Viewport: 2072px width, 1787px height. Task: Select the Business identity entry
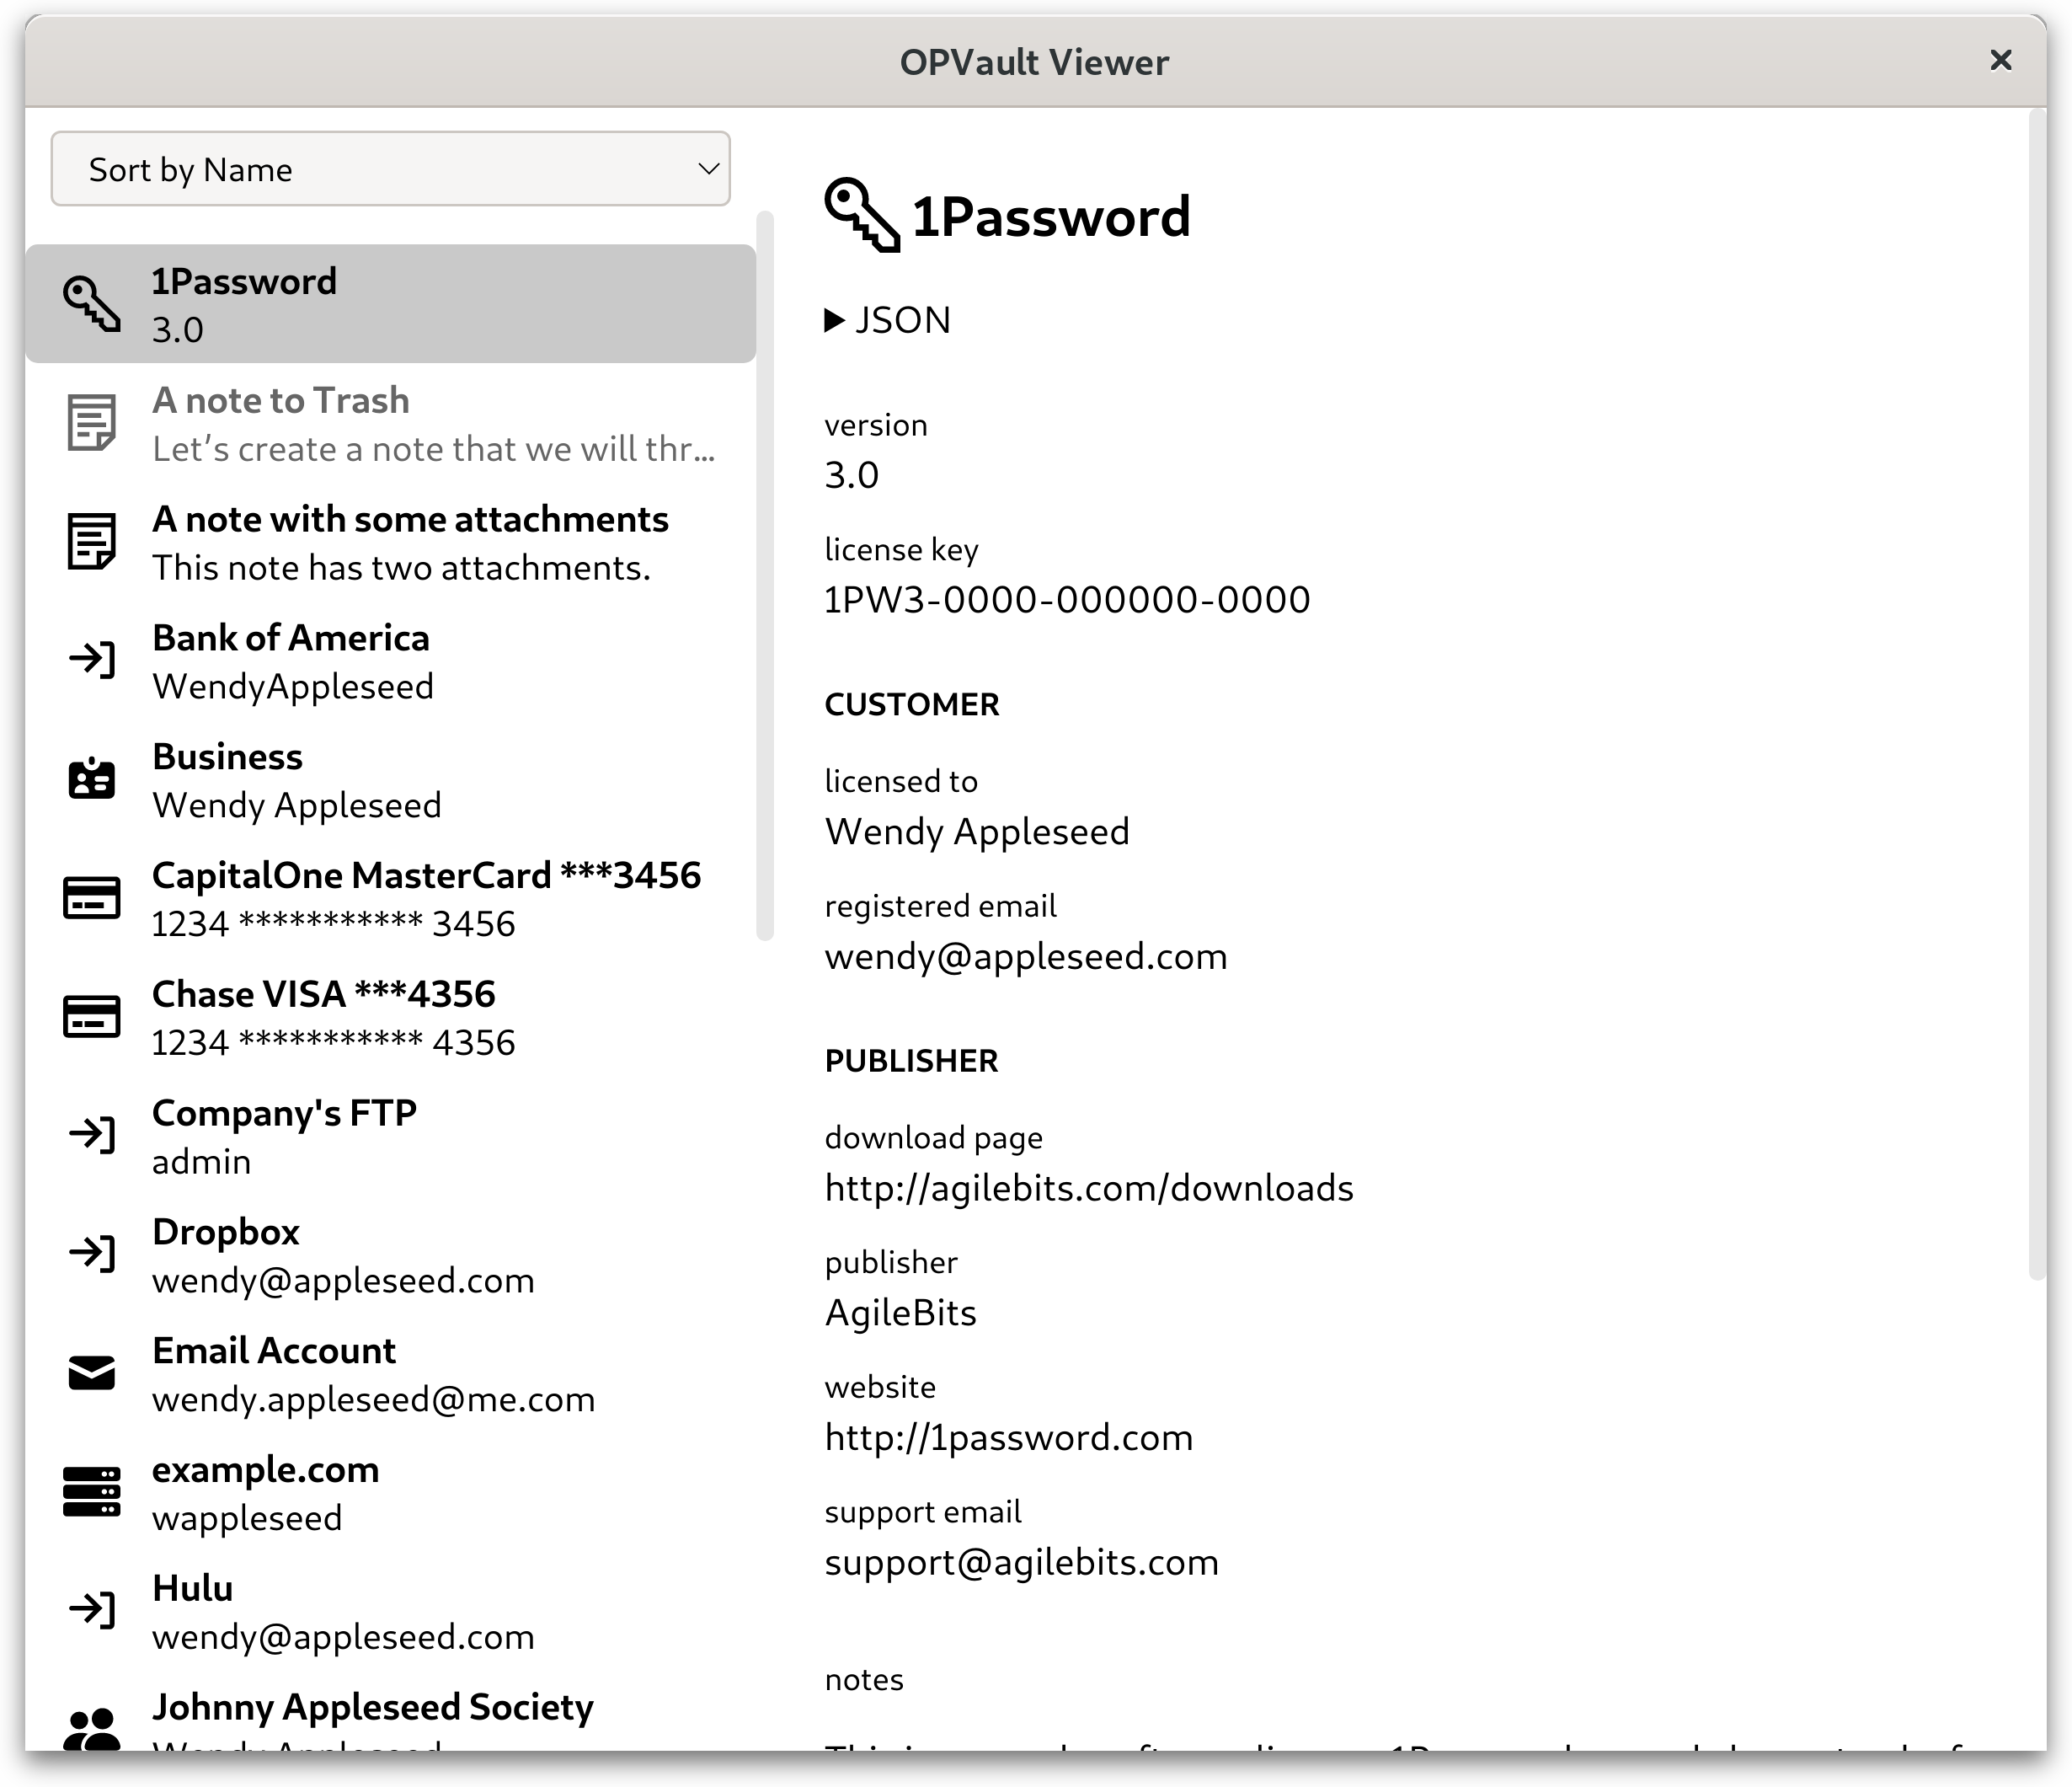[x=390, y=778]
